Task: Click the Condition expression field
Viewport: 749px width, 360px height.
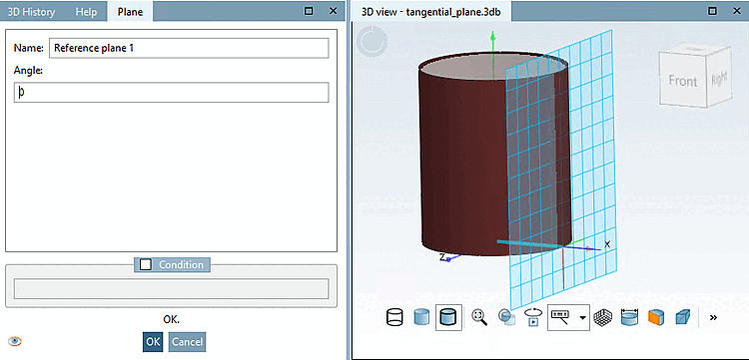Action: point(171,288)
